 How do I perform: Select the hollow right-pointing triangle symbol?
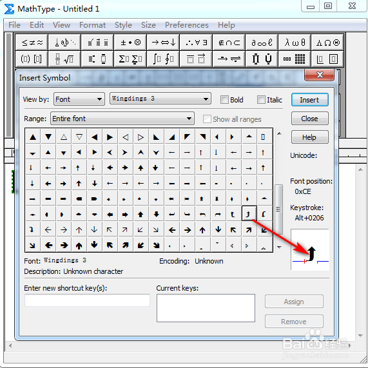click(x=140, y=137)
